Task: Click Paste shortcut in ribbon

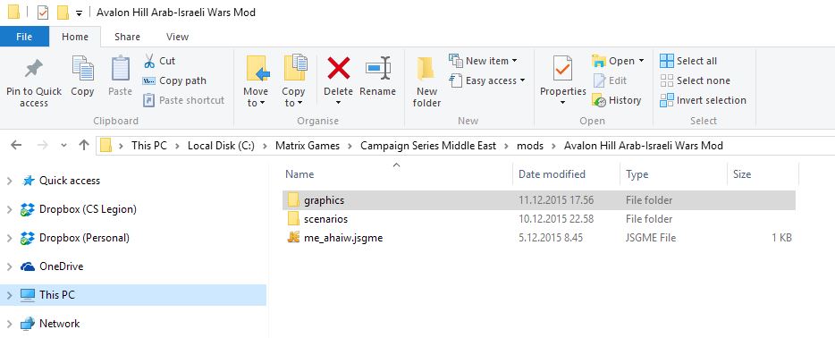Action: [184, 100]
